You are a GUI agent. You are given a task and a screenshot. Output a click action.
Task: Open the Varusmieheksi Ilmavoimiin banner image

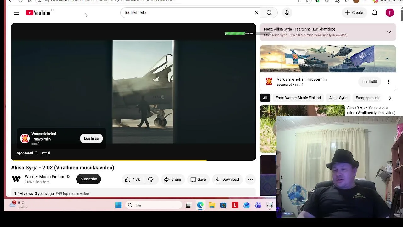(x=328, y=59)
